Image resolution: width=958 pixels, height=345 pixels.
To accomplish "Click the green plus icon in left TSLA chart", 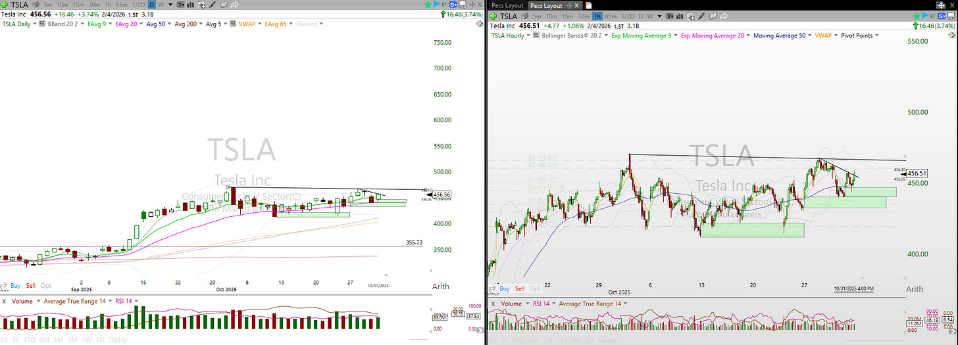I will pos(5,5).
